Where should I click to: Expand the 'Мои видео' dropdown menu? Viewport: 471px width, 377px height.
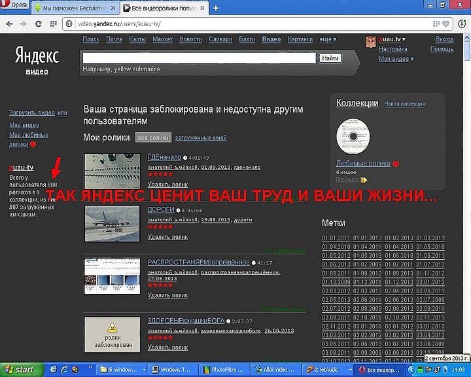pos(396,59)
